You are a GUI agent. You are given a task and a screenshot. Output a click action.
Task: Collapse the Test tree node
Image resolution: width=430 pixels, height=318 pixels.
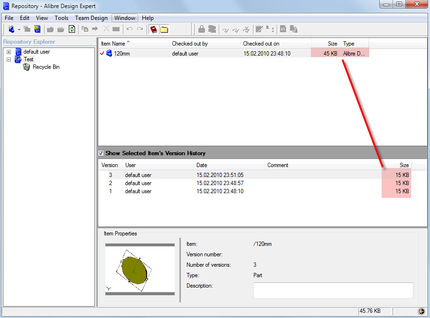9,59
